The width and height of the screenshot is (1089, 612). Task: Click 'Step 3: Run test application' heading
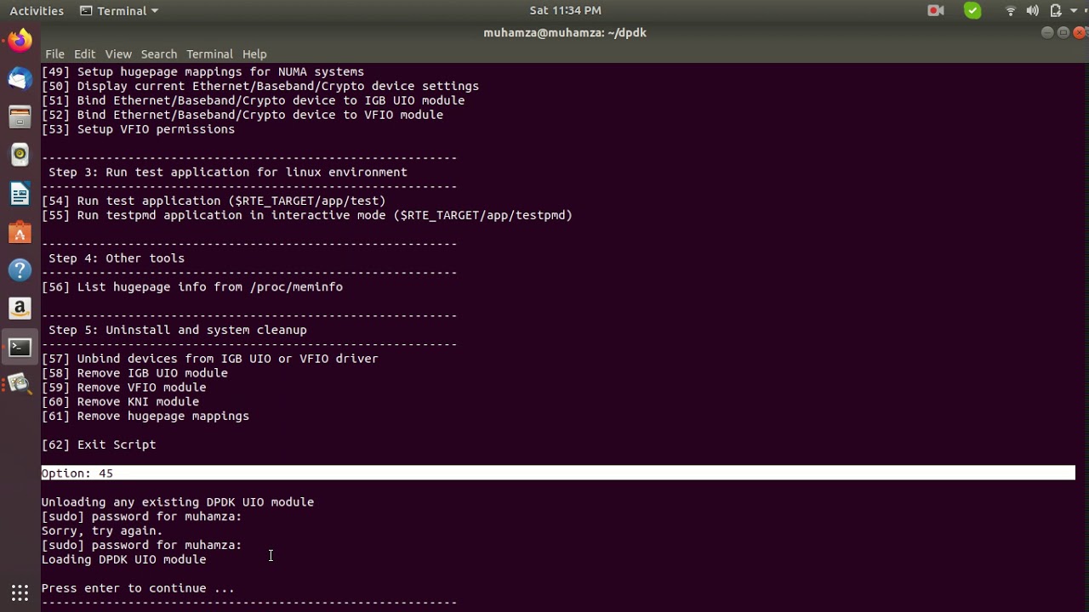(x=228, y=172)
